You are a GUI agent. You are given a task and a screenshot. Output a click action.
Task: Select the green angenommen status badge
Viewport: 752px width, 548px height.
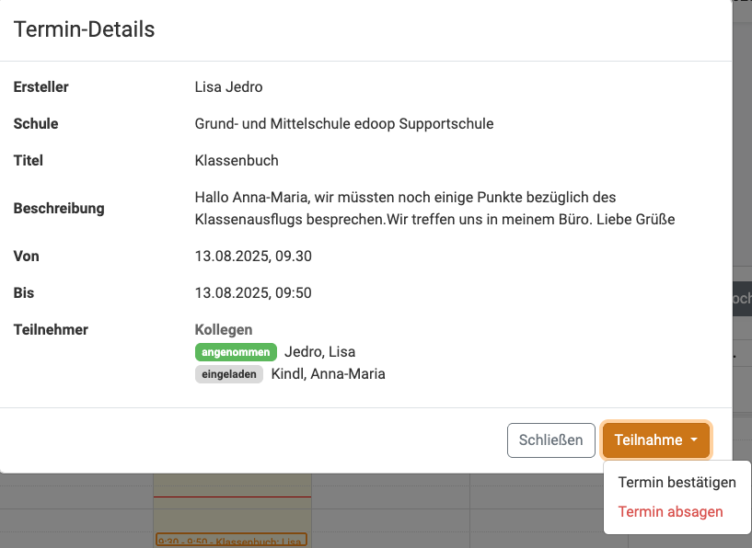tap(236, 352)
